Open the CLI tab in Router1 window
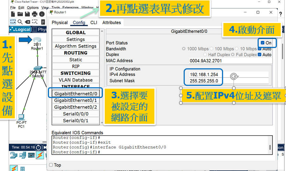 (x=94, y=22)
